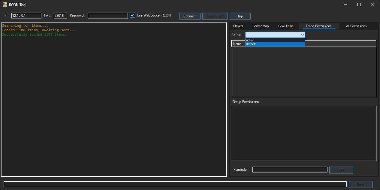This screenshot has width=380, height=190.
Task: Focus the Permission text field
Action: coord(290,170)
